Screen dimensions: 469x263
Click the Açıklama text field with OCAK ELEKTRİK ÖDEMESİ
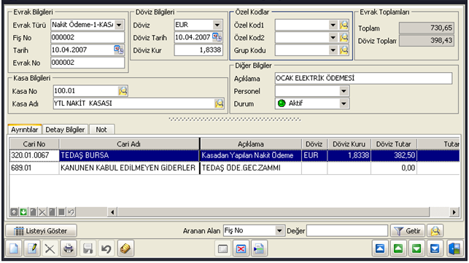(363, 78)
